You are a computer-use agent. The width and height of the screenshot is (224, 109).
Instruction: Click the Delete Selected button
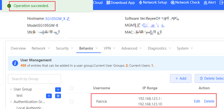209,79
